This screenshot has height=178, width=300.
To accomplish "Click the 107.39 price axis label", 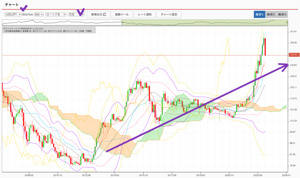I will coord(293,109).
